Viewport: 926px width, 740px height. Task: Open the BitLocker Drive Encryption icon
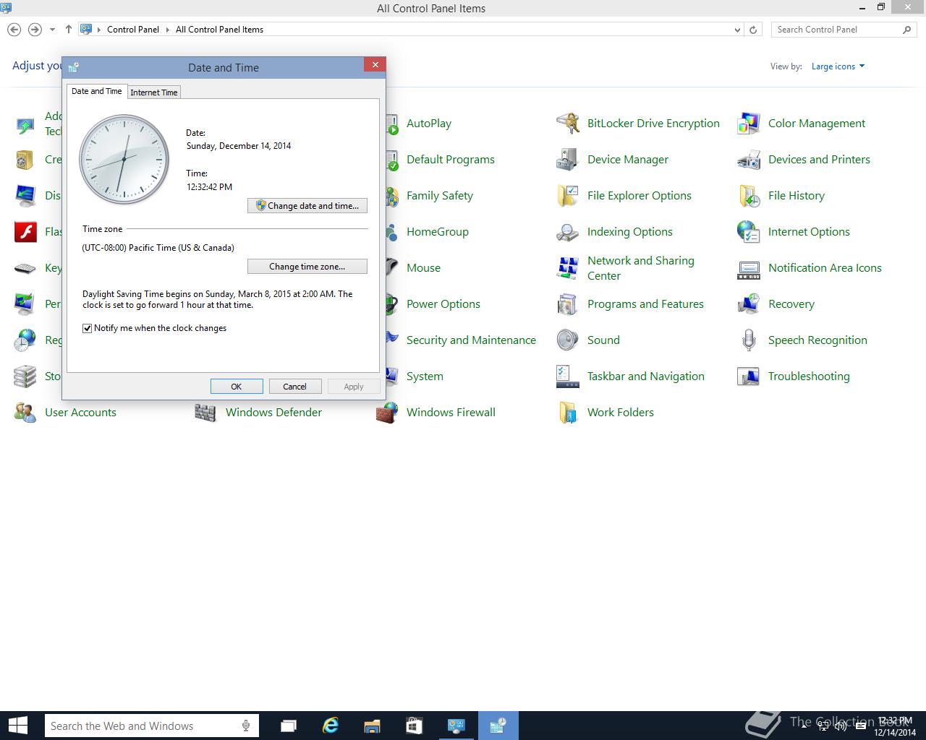[568, 124]
